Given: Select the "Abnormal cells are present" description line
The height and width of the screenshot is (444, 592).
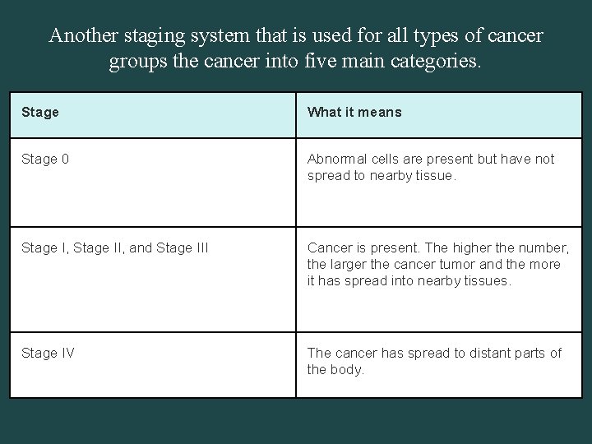Looking at the screenshot, I should pyautogui.click(x=431, y=160).
